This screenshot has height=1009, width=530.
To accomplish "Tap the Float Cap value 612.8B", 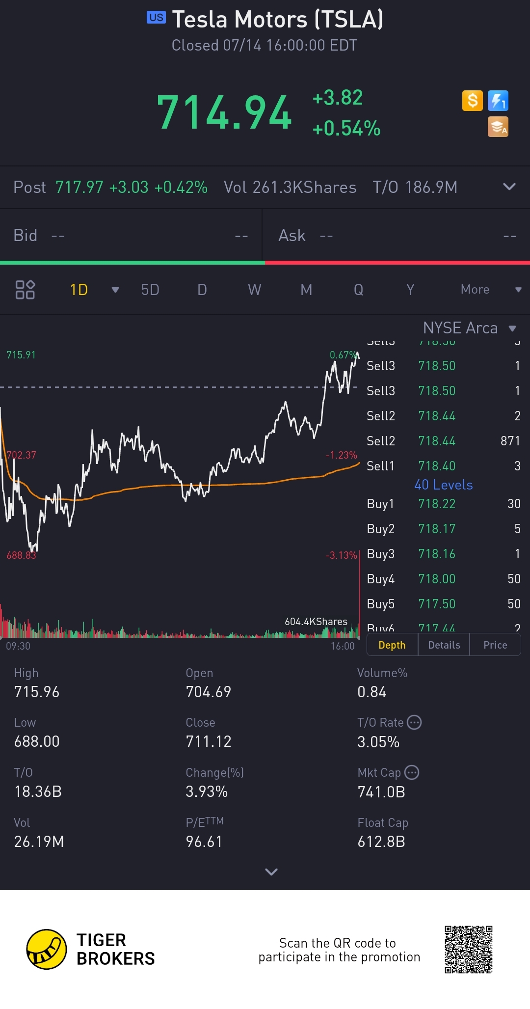I will [x=381, y=842].
